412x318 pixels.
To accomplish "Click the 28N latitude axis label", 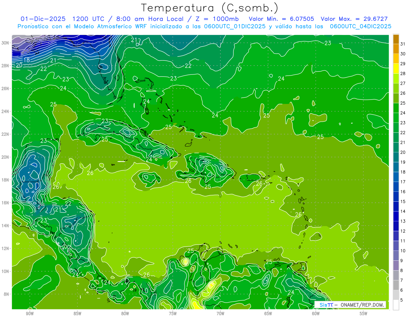I will tap(6, 66).
